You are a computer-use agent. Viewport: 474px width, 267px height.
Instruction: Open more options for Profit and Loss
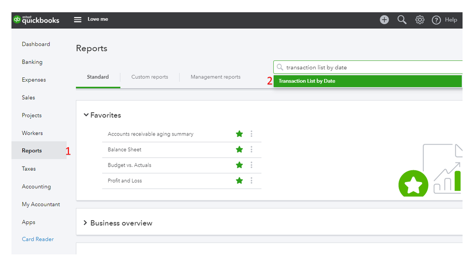point(251,181)
